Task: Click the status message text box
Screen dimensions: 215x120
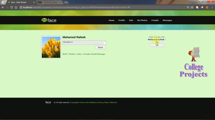Action: click(84, 42)
